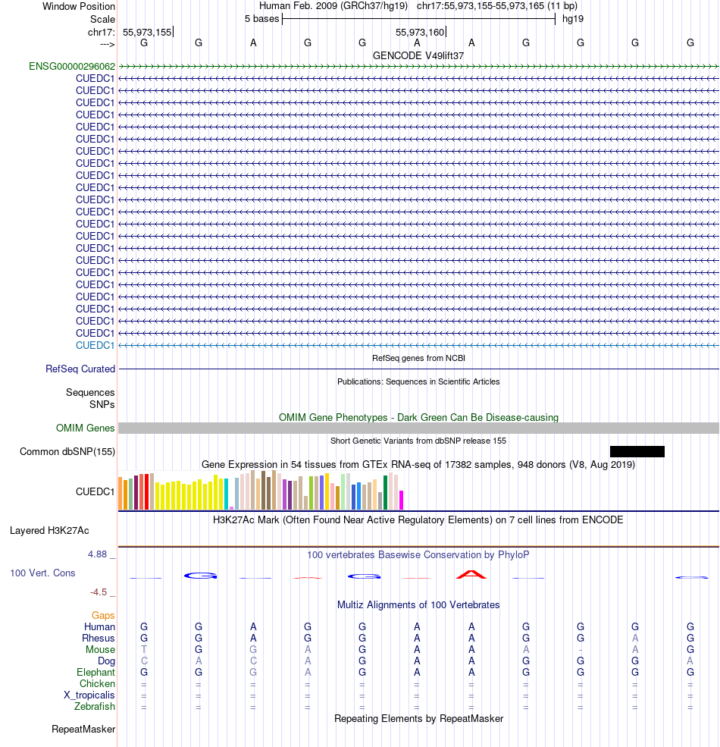Click Repeating Elements by RepeatMasker title
Screen dimensions: 720x747
point(418,718)
